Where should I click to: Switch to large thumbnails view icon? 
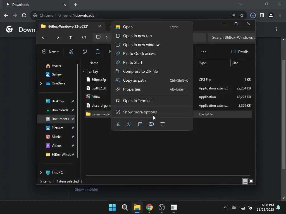pyautogui.click(x=251, y=181)
